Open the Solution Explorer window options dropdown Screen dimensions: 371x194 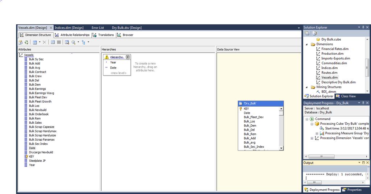[359, 28]
